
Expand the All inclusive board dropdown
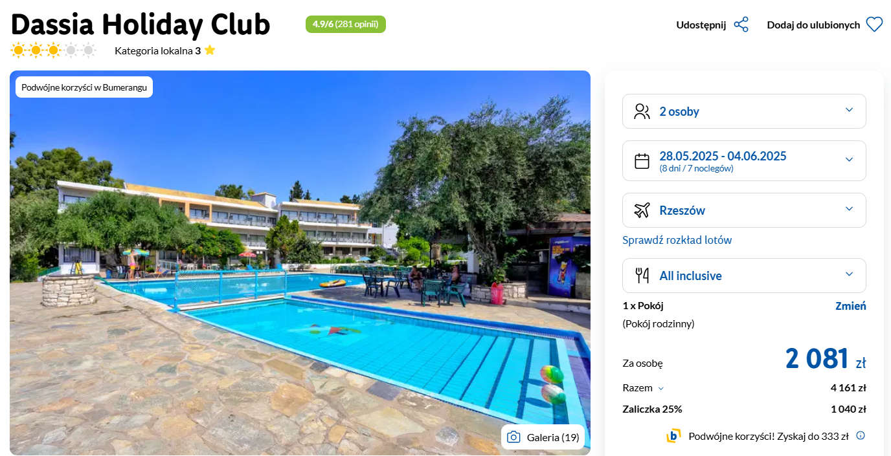pyautogui.click(x=744, y=276)
